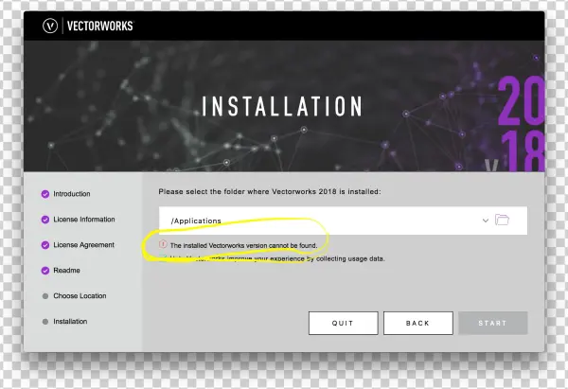Select the Readme step label

(x=66, y=271)
